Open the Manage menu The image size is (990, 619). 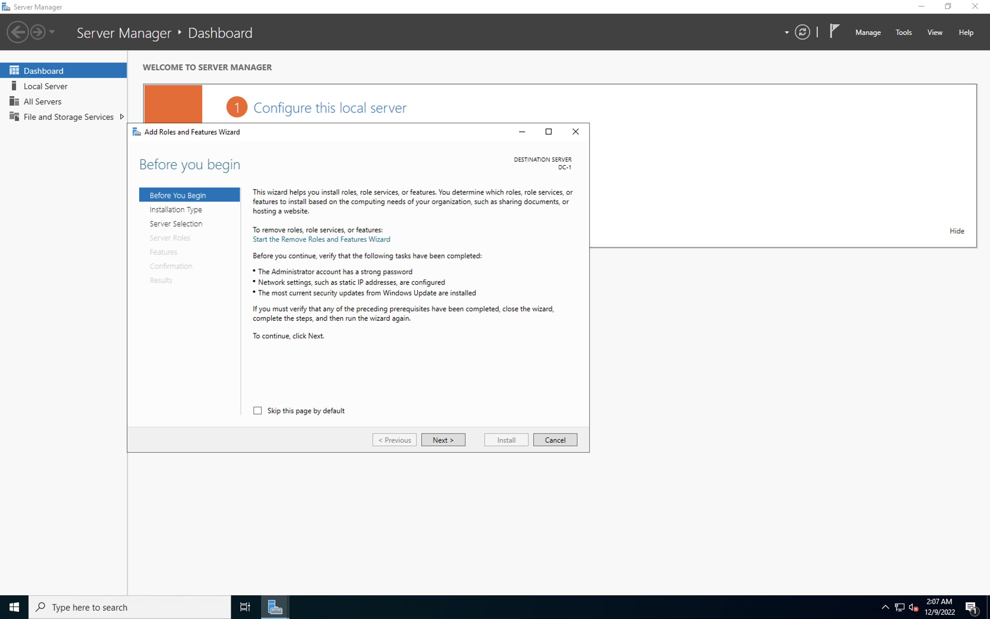tap(868, 32)
